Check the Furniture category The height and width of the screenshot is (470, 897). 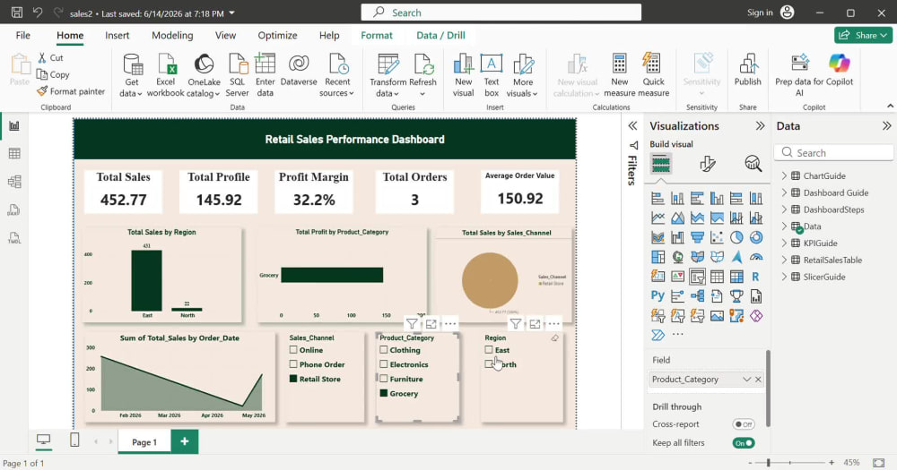383,379
